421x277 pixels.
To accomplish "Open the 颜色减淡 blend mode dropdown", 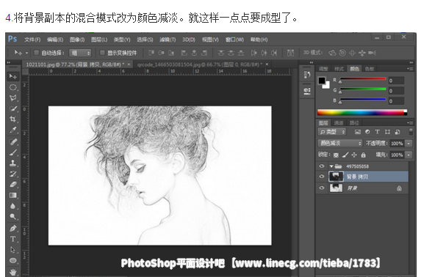I will point(340,144).
